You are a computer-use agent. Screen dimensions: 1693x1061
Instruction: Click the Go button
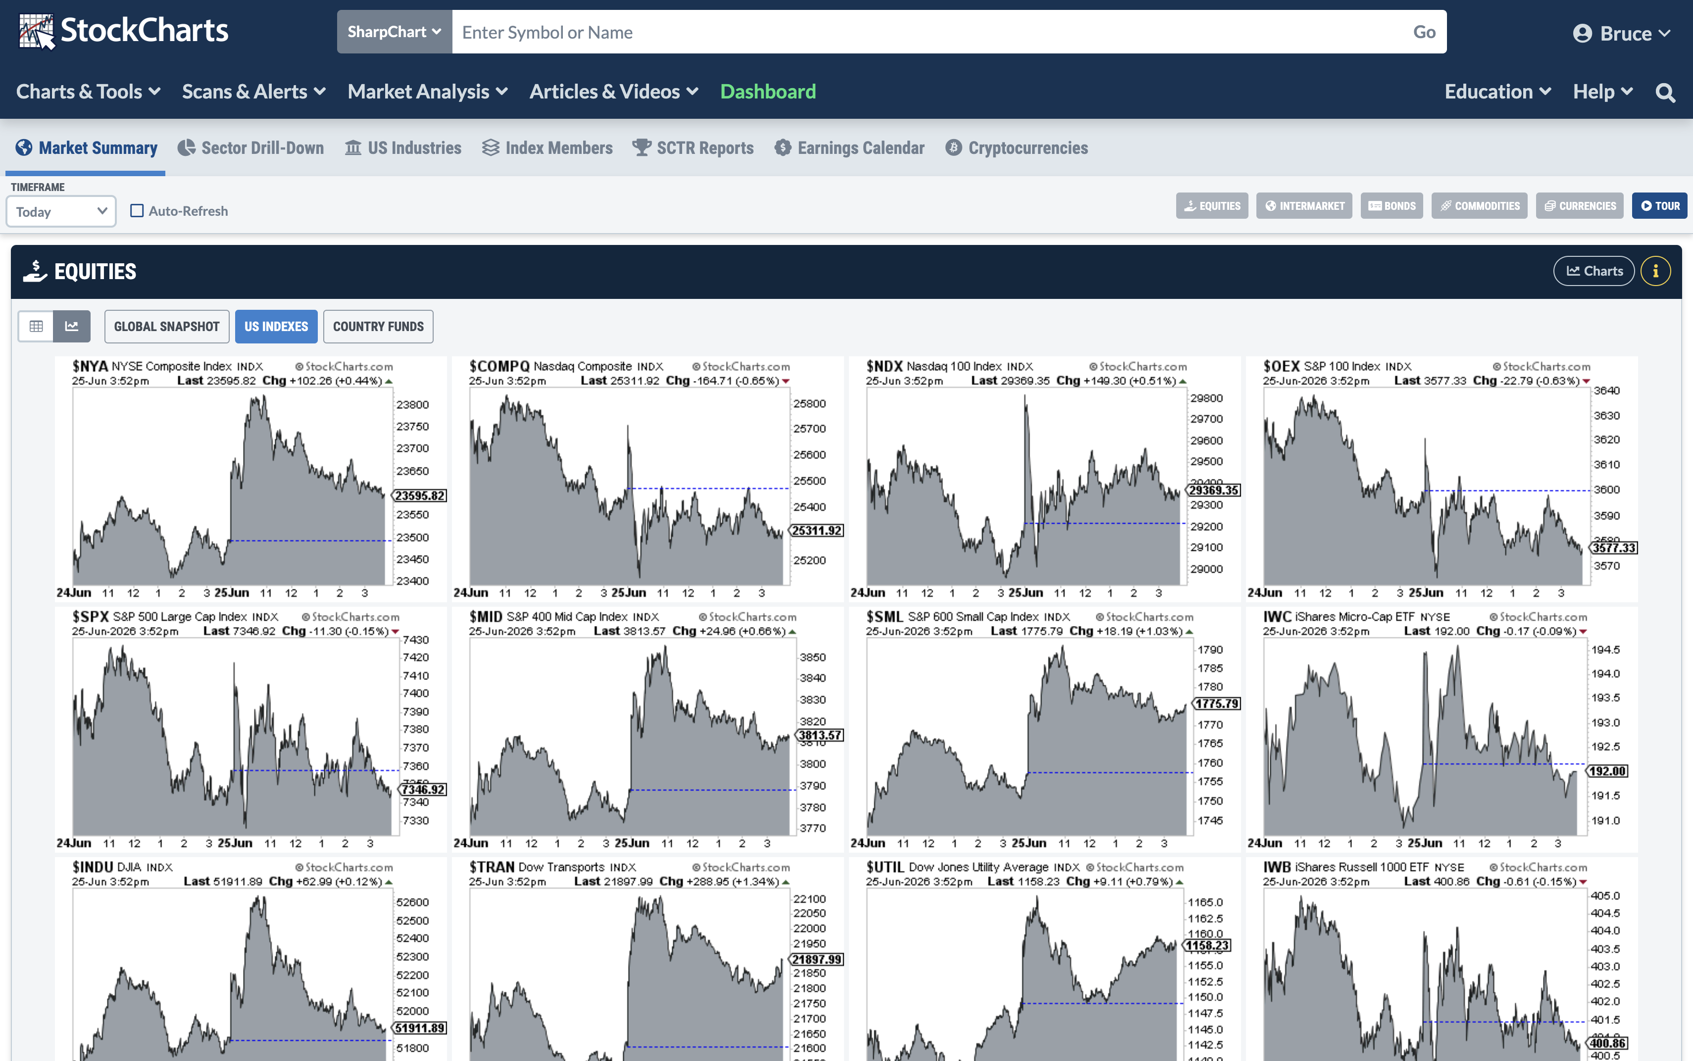[1424, 32]
